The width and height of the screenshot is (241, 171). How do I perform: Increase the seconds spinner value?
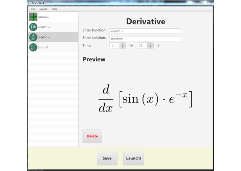pyautogui.click(x=150, y=44)
